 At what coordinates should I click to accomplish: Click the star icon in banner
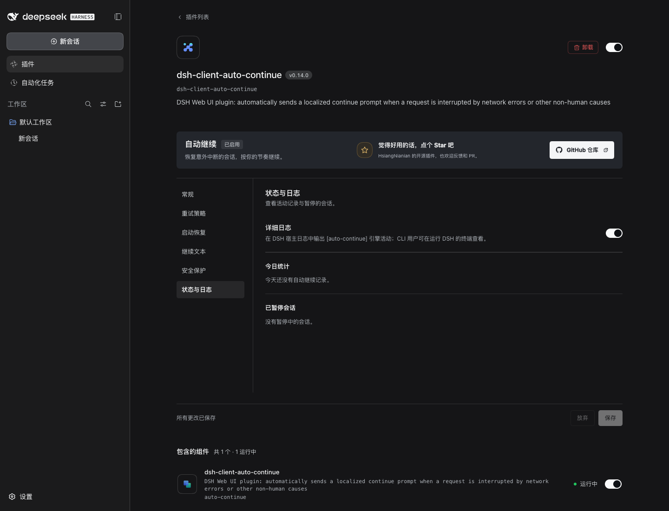(365, 150)
